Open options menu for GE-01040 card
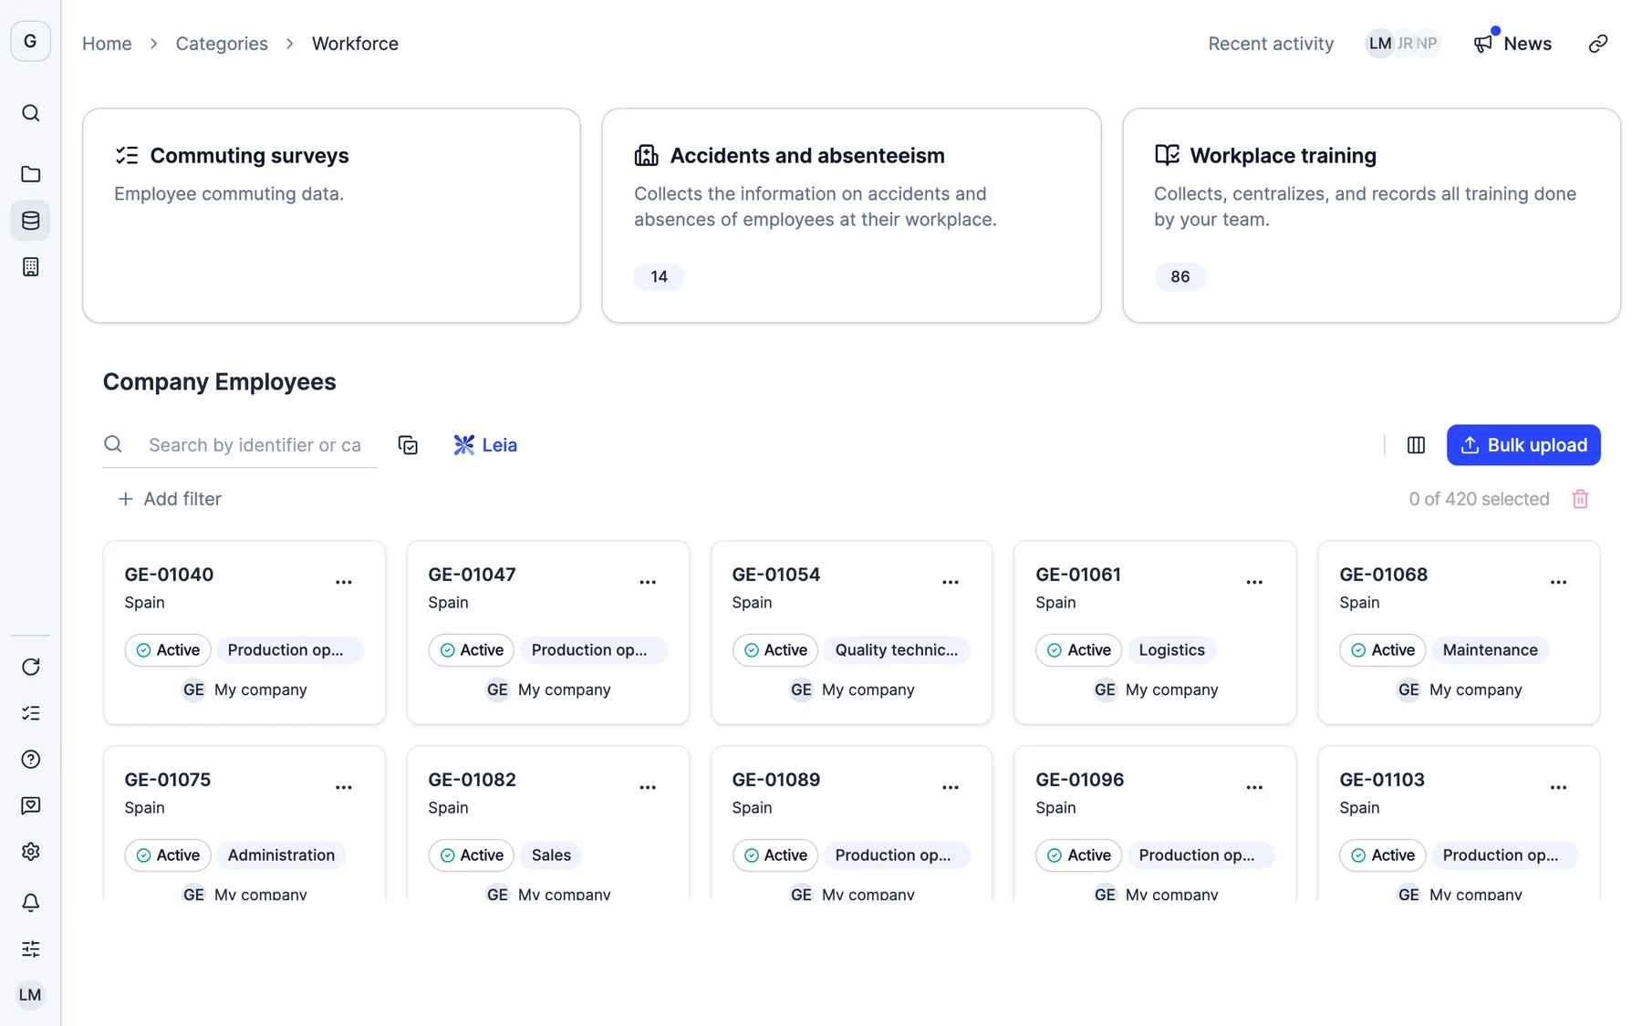 [x=344, y=582]
